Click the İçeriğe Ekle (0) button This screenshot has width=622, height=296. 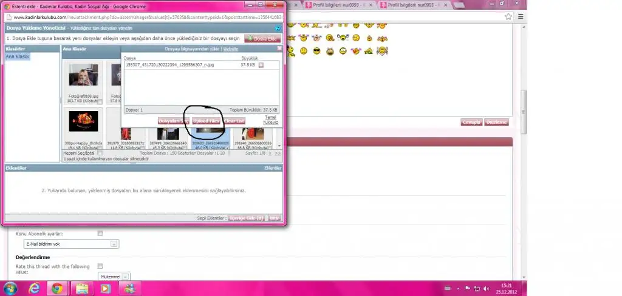point(247,218)
